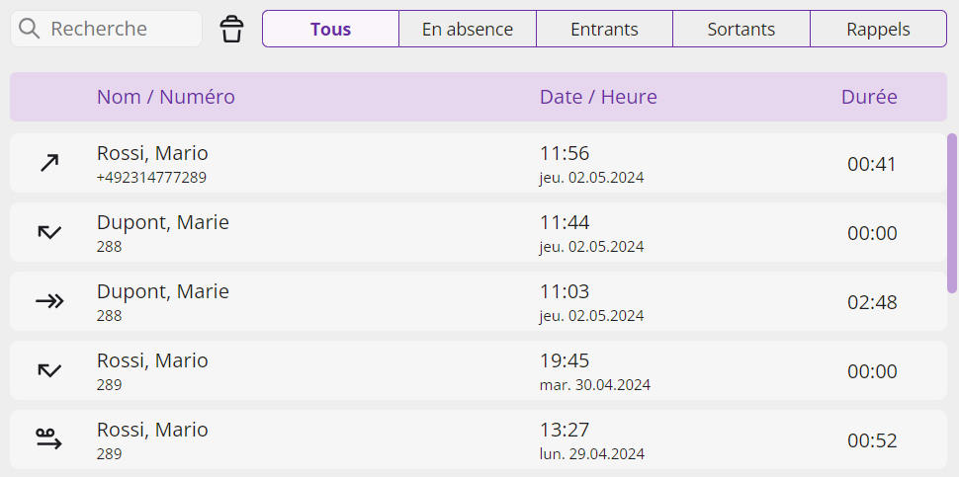Select Dupont, Marie call lasting 02:48

click(479, 301)
